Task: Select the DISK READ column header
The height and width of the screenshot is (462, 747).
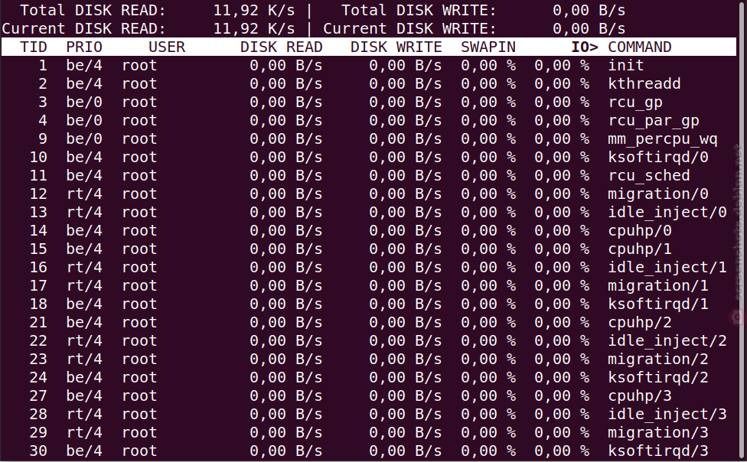Action: pyautogui.click(x=281, y=47)
